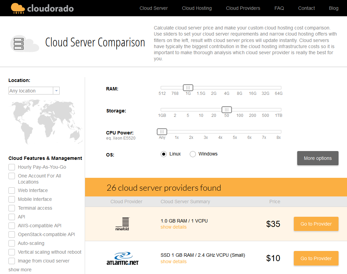Click the Ninefold provider logo
Image resolution: width=347 pixels, height=274 pixels.
click(122, 224)
